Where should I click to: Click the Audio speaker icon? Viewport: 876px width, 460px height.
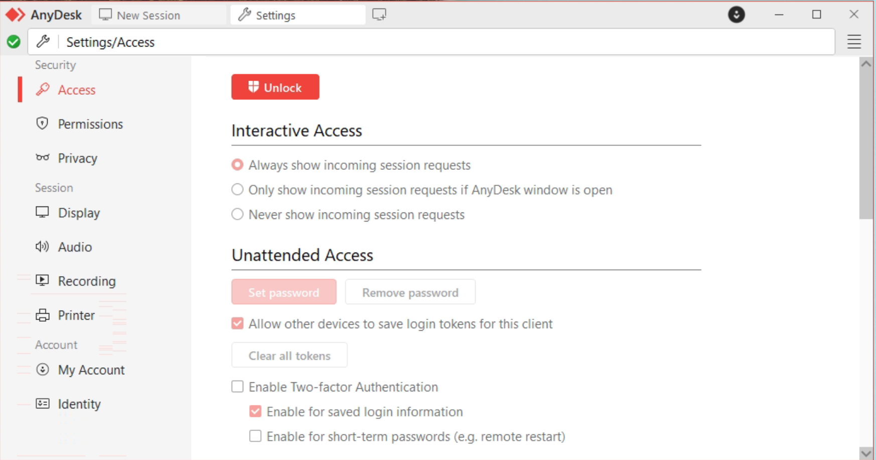[42, 246]
